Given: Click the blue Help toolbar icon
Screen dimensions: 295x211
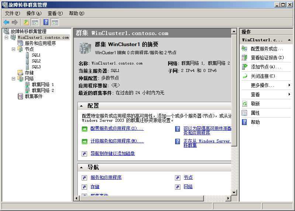Looking at the screenshot, I should (x=46, y=22).
